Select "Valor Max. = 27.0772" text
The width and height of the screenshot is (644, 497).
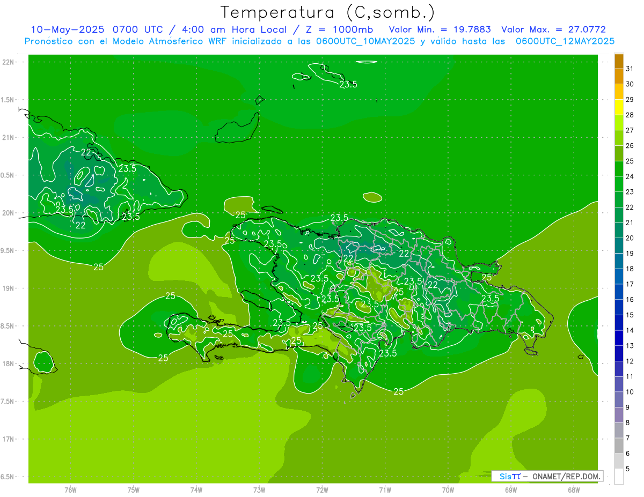[554, 29]
